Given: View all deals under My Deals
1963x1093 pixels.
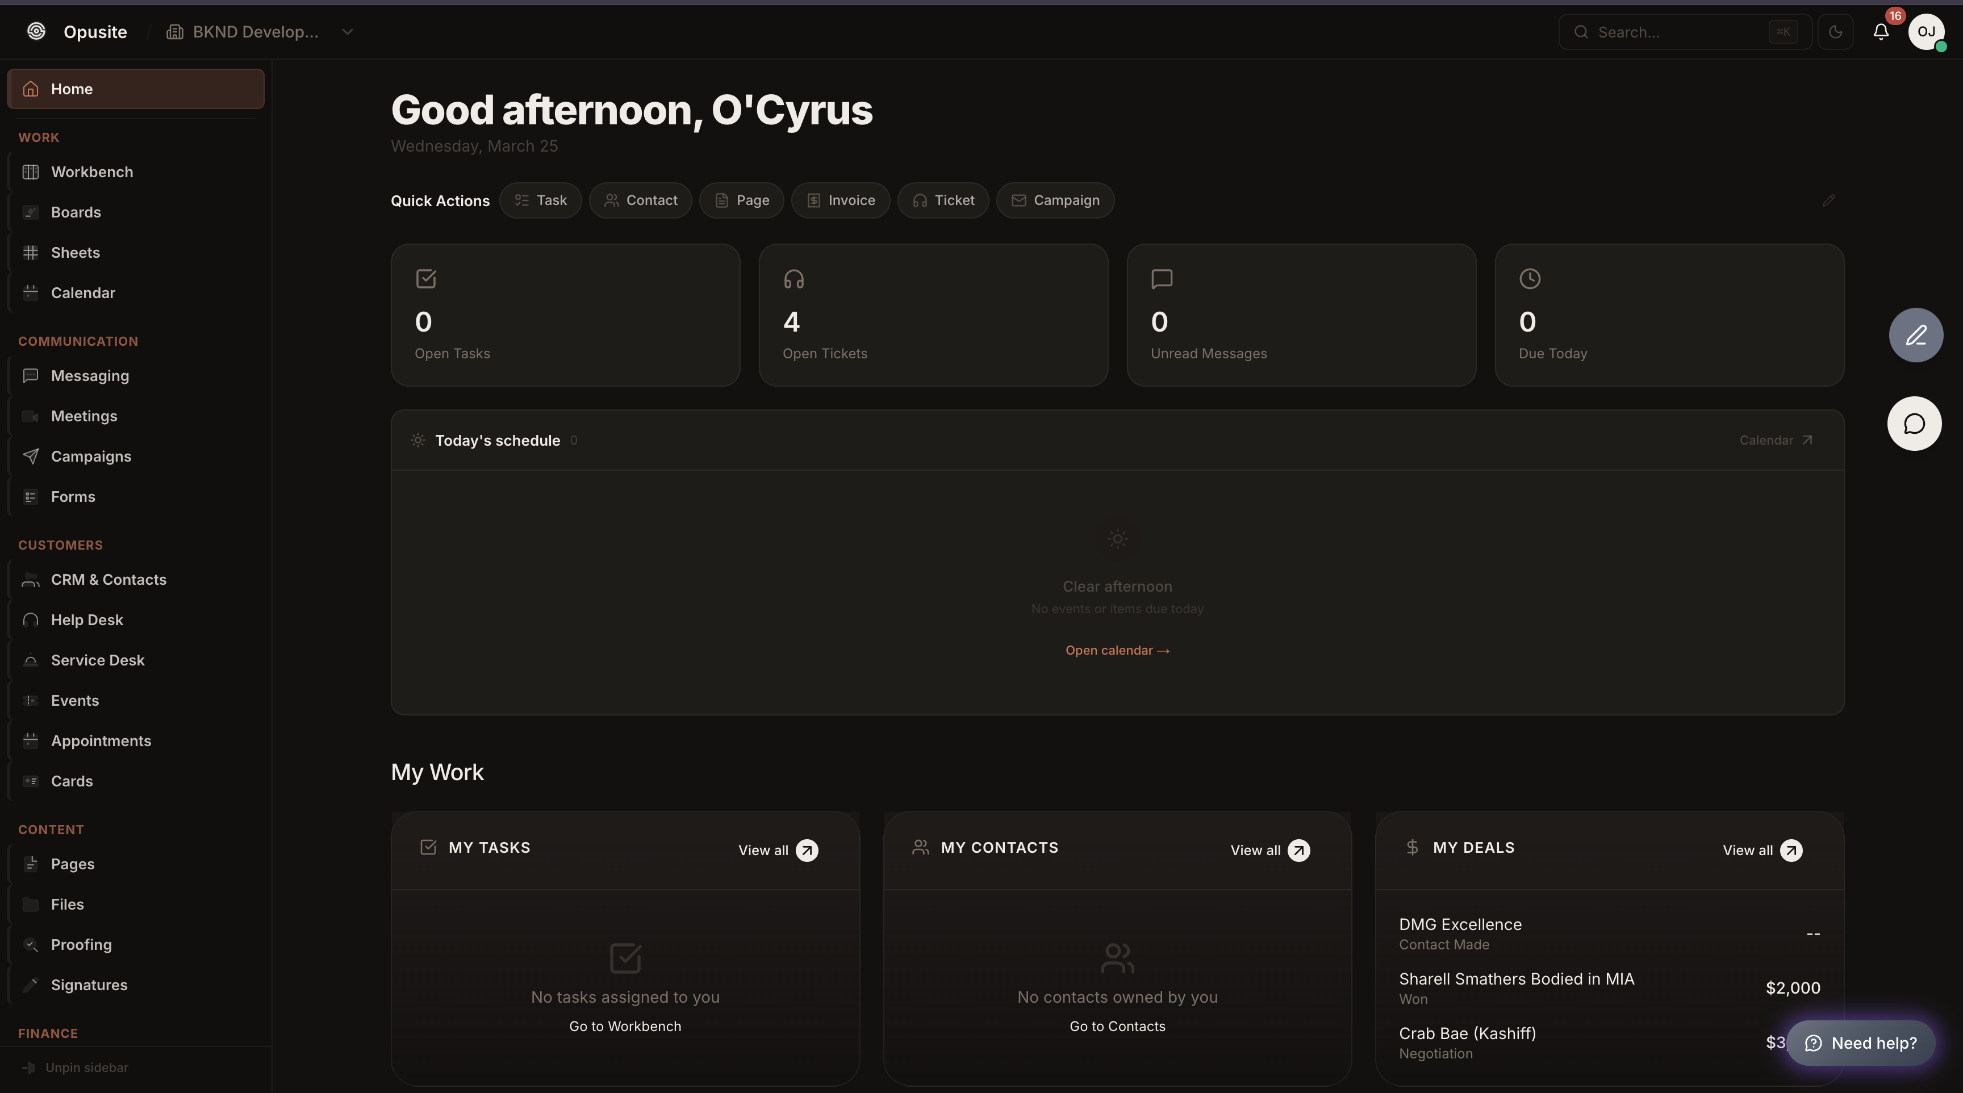Looking at the screenshot, I should 1761,850.
